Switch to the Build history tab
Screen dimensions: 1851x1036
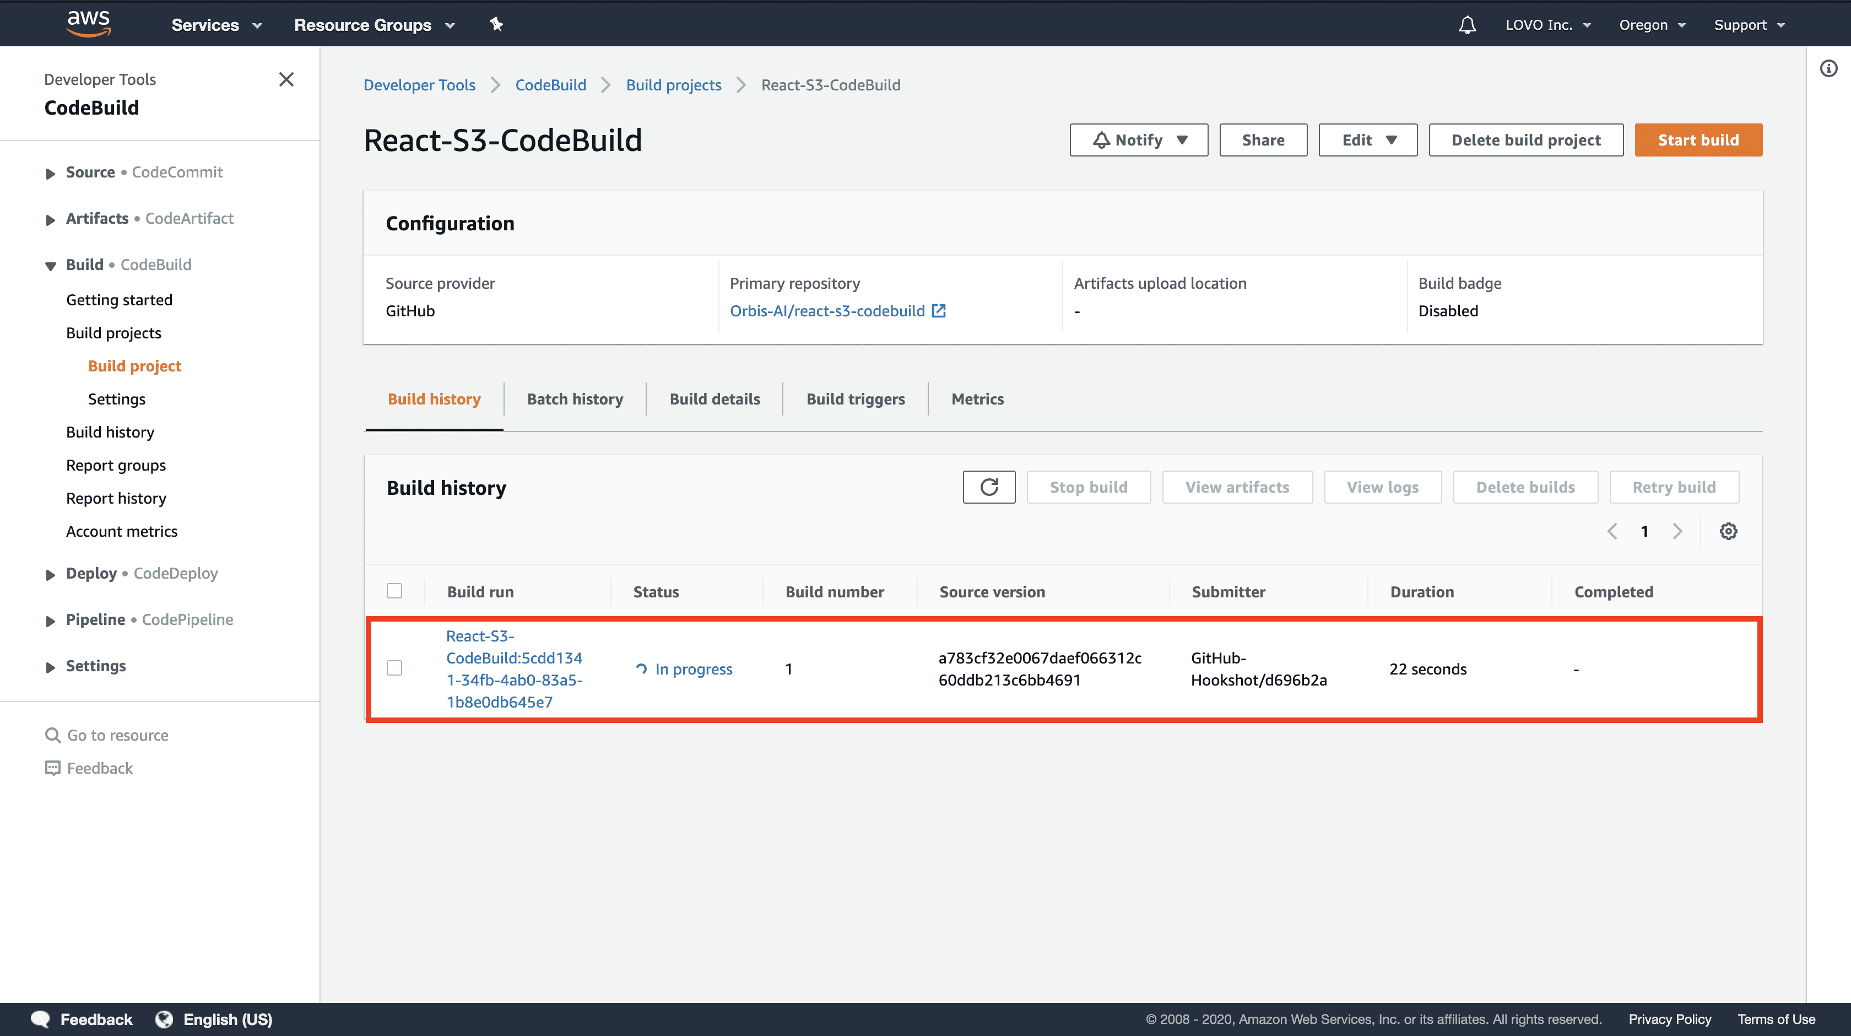(434, 399)
